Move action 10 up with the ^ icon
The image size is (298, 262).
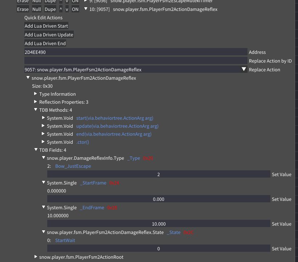point(60,9)
